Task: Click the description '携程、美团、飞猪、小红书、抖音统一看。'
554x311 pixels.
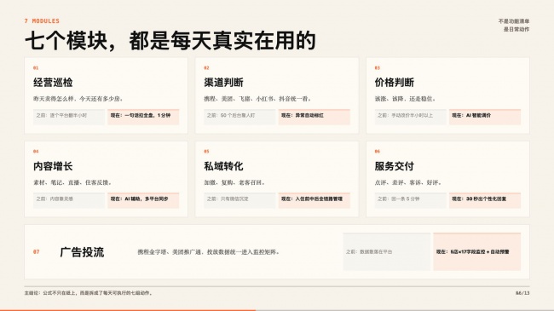Action: [x=257, y=99]
